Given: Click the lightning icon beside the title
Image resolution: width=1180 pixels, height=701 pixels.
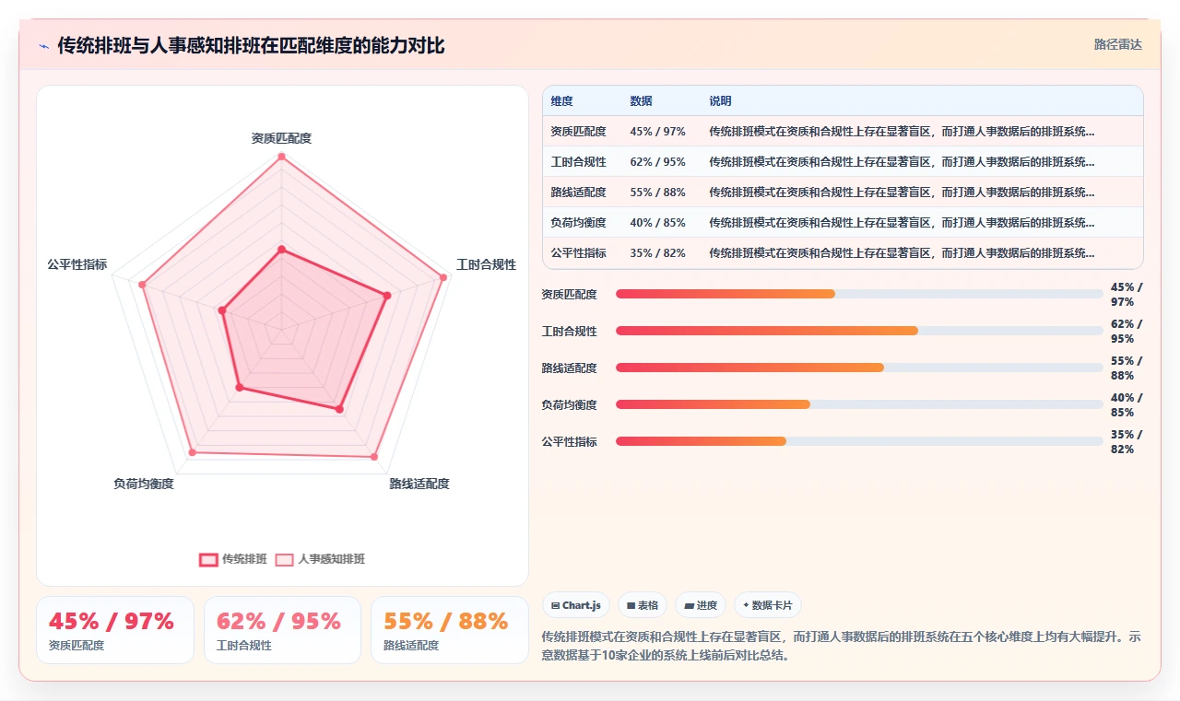Looking at the screenshot, I should tap(44, 46).
